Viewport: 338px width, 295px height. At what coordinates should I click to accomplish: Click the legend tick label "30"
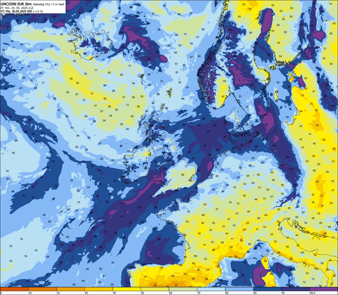86,293
